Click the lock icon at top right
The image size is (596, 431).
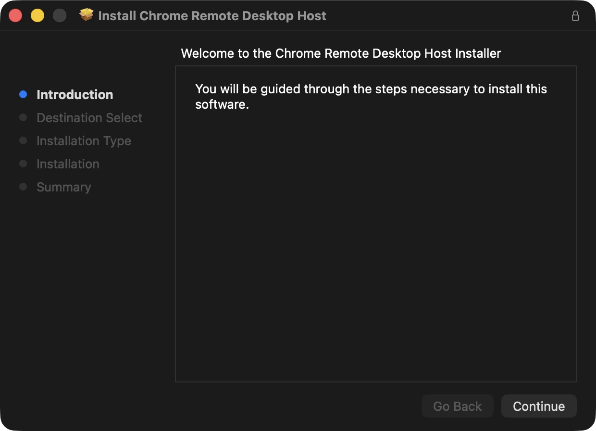coord(575,15)
